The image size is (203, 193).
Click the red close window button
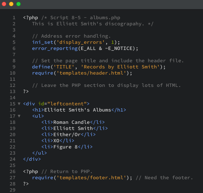tap(4, 4)
